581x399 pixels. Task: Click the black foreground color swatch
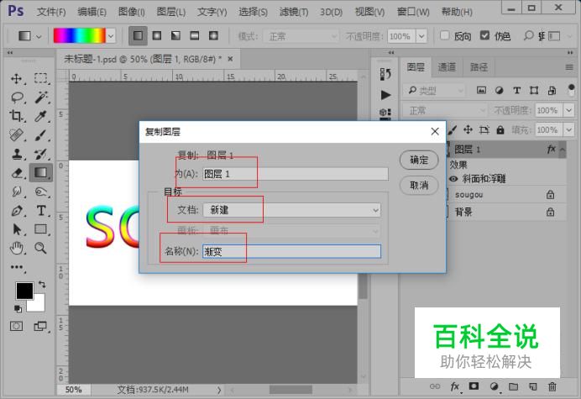click(x=24, y=291)
